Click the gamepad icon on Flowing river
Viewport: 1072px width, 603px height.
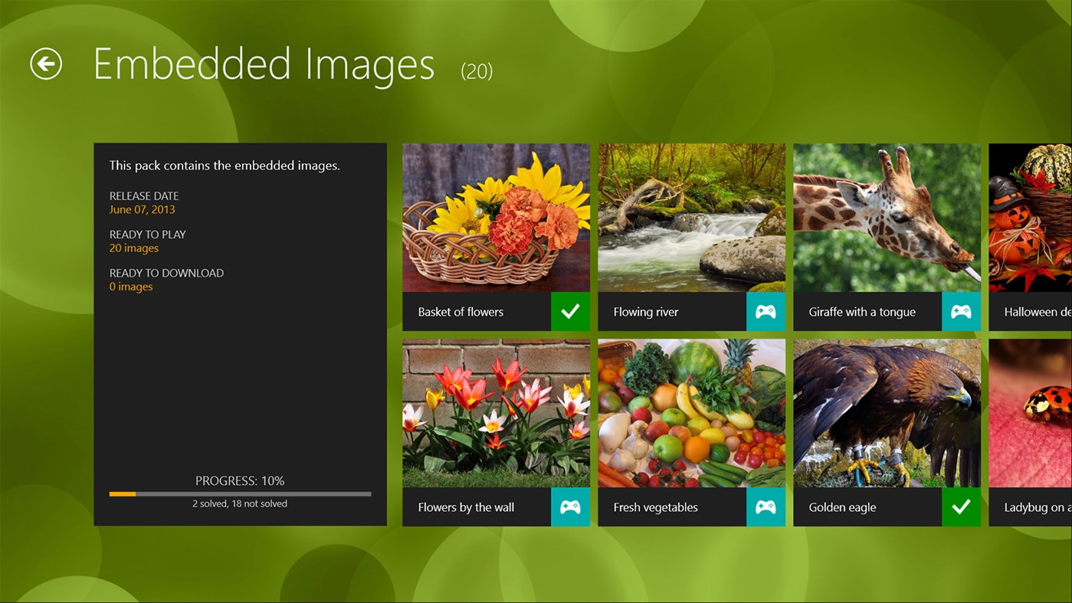tap(765, 311)
